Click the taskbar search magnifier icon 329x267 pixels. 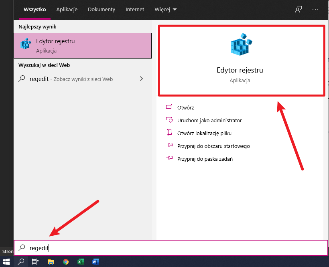[x=21, y=261]
